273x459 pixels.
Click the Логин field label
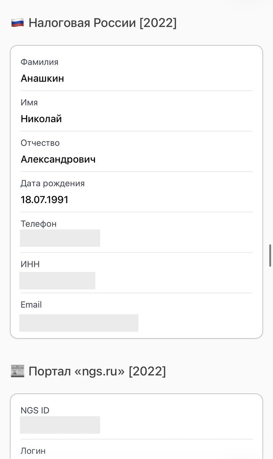(33, 451)
